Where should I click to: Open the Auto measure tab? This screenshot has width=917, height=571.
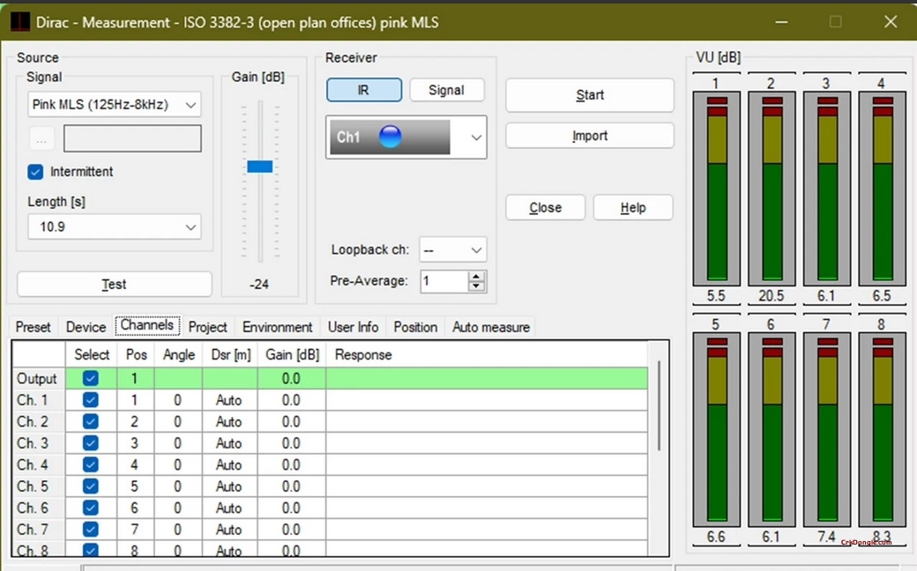click(490, 327)
